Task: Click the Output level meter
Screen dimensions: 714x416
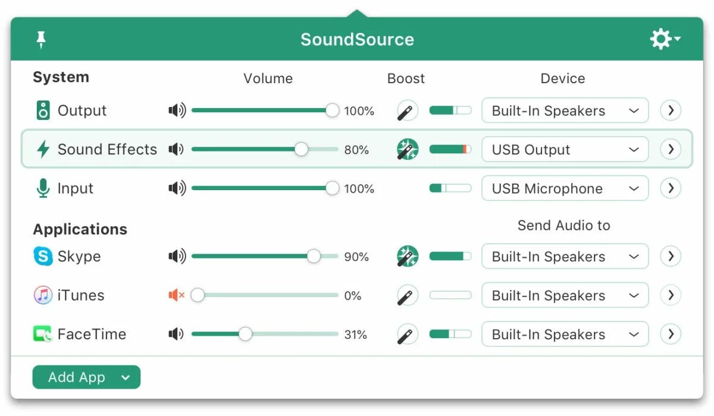Action: click(450, 111)
